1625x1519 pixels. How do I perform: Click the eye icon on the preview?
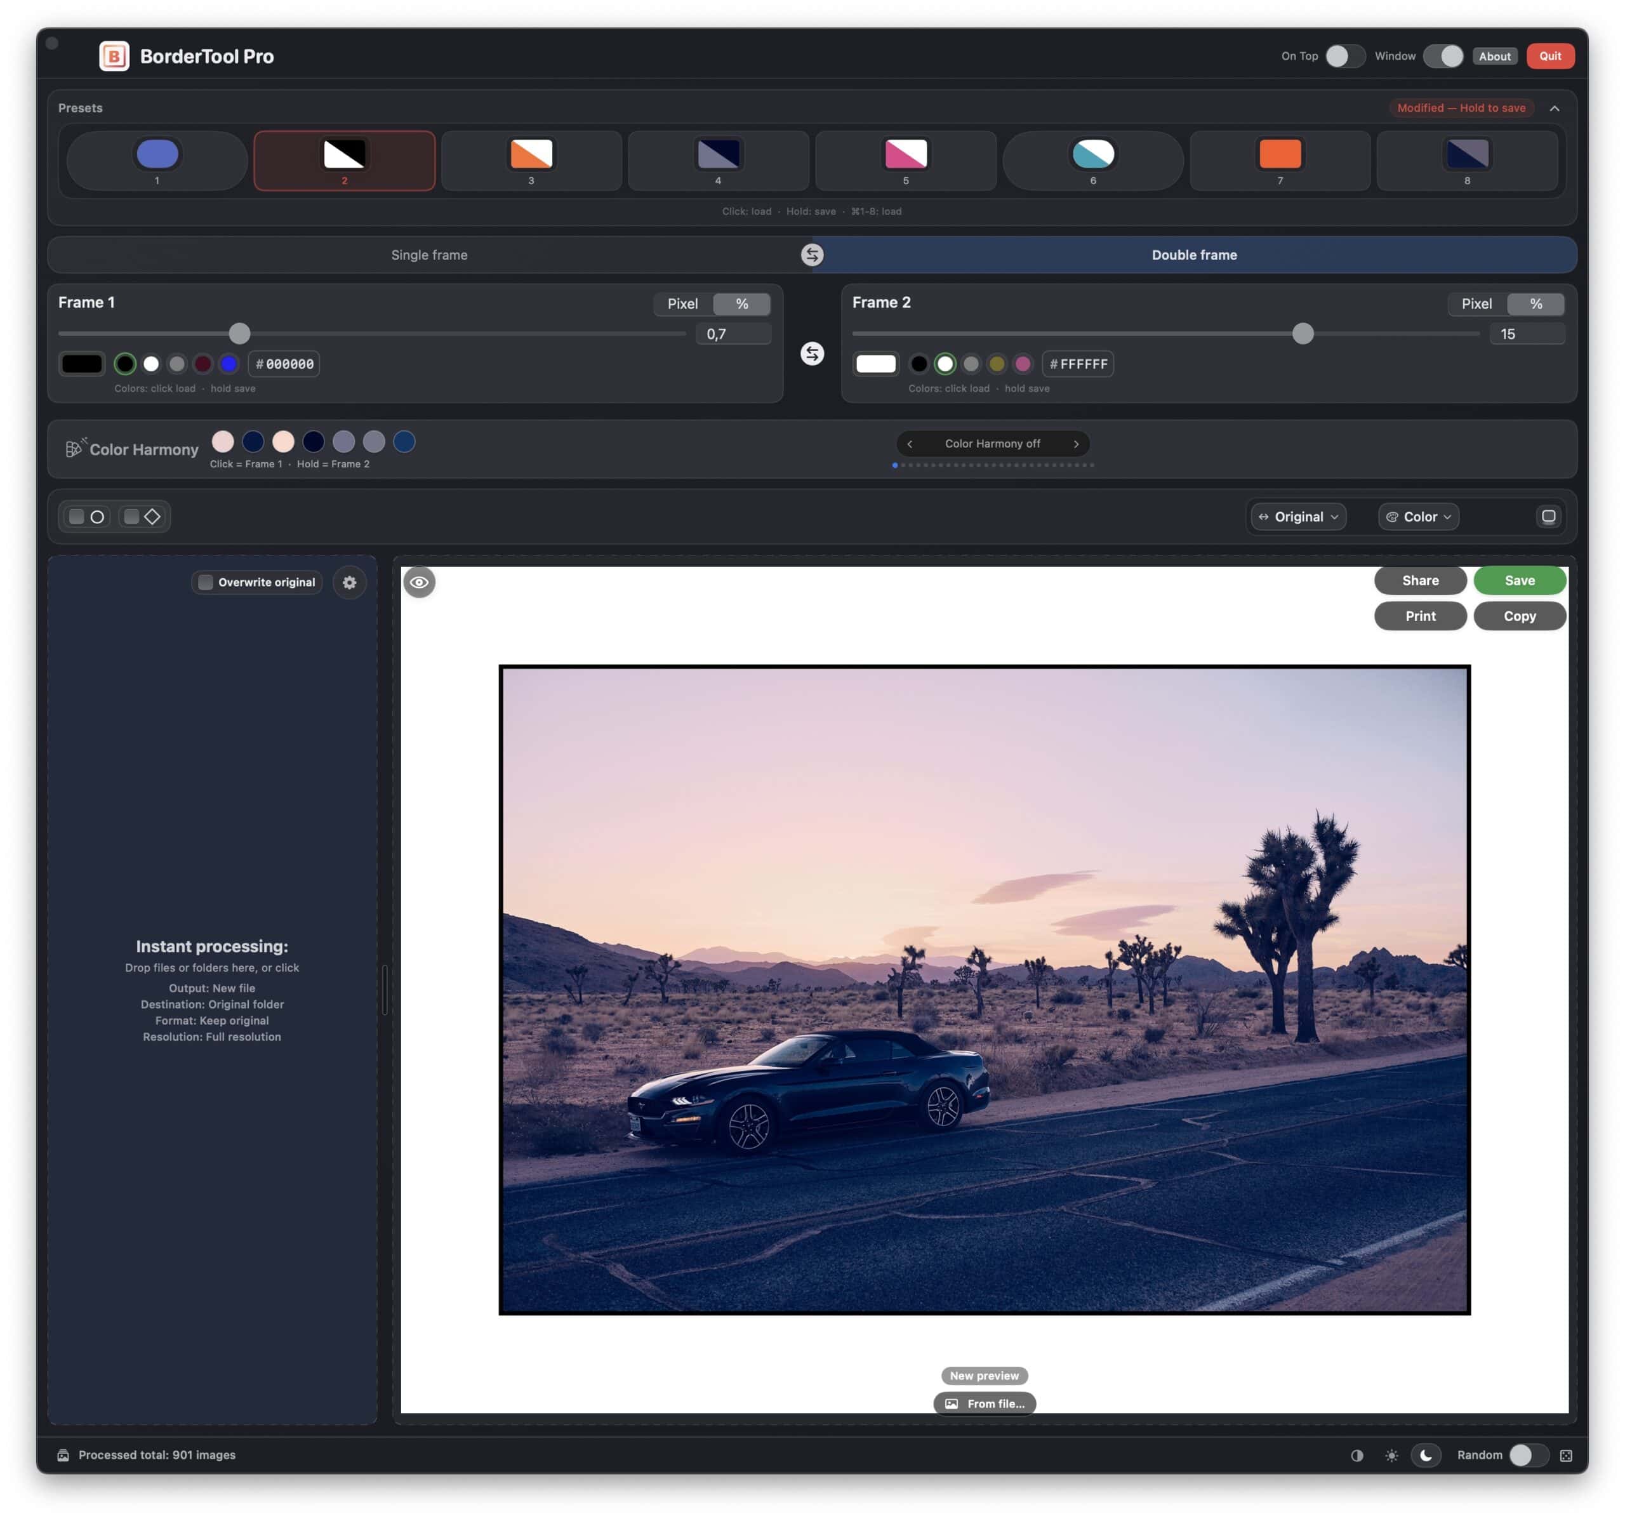420,581
